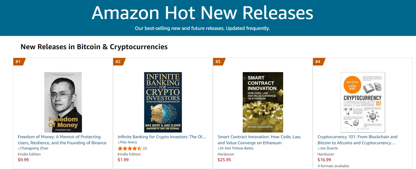Select the Cryptocurrency 101 book cover
Viewport: 416px width, 169px height.
coord(363,102)
